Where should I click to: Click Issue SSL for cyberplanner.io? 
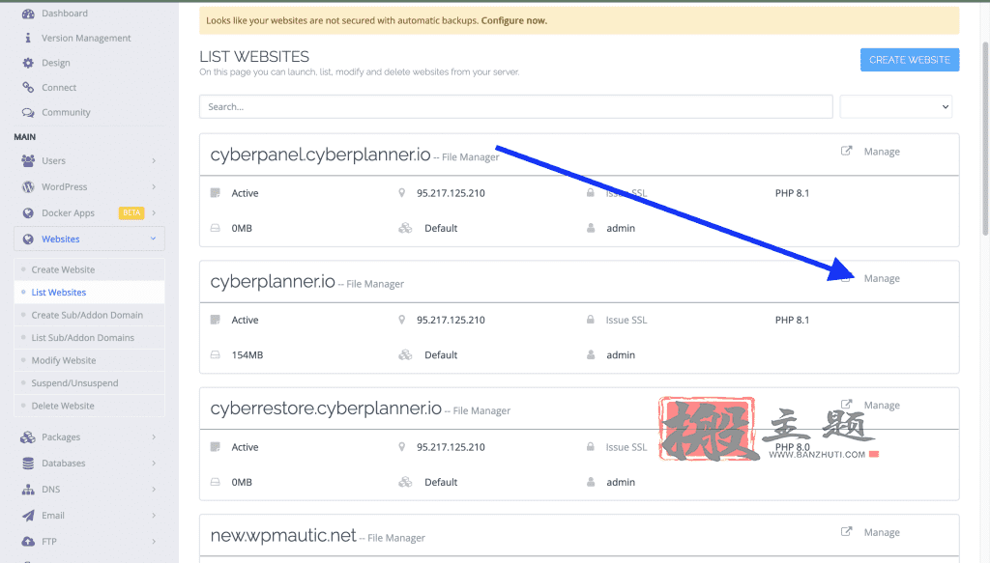(x=626, y=320)
